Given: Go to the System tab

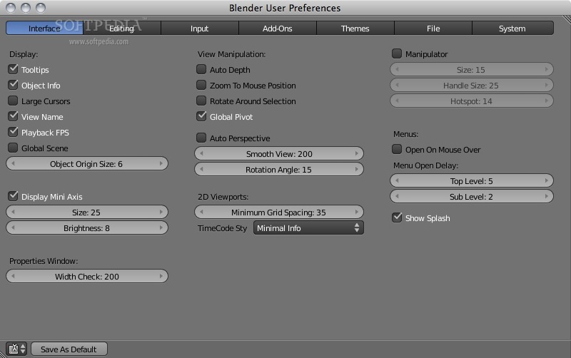Looking at the screenshot, I should click(512, 28).
